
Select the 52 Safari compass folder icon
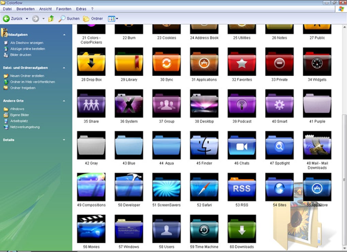tap(204, 187)
